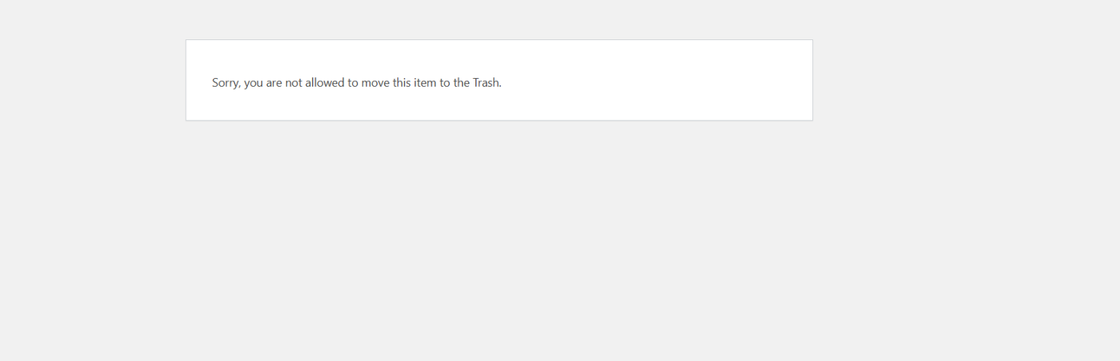Click the first "to" after "allowed"
This screenshot has height=361, width=1120.
coord(353,82)
